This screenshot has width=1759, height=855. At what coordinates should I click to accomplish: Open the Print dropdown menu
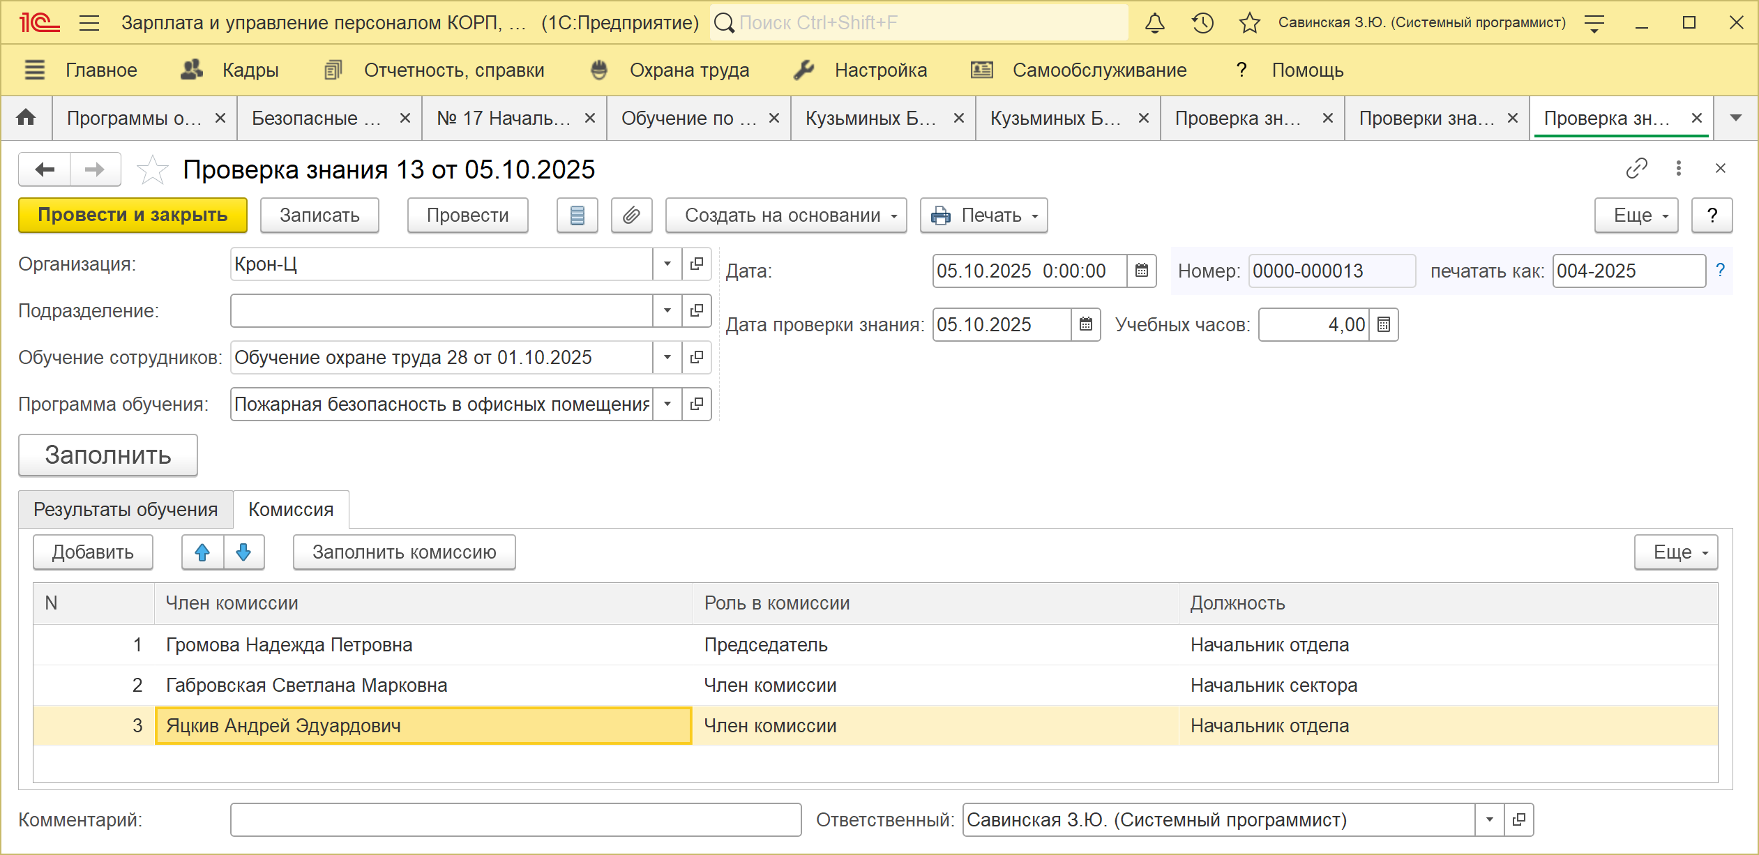(x=983, y=215)
